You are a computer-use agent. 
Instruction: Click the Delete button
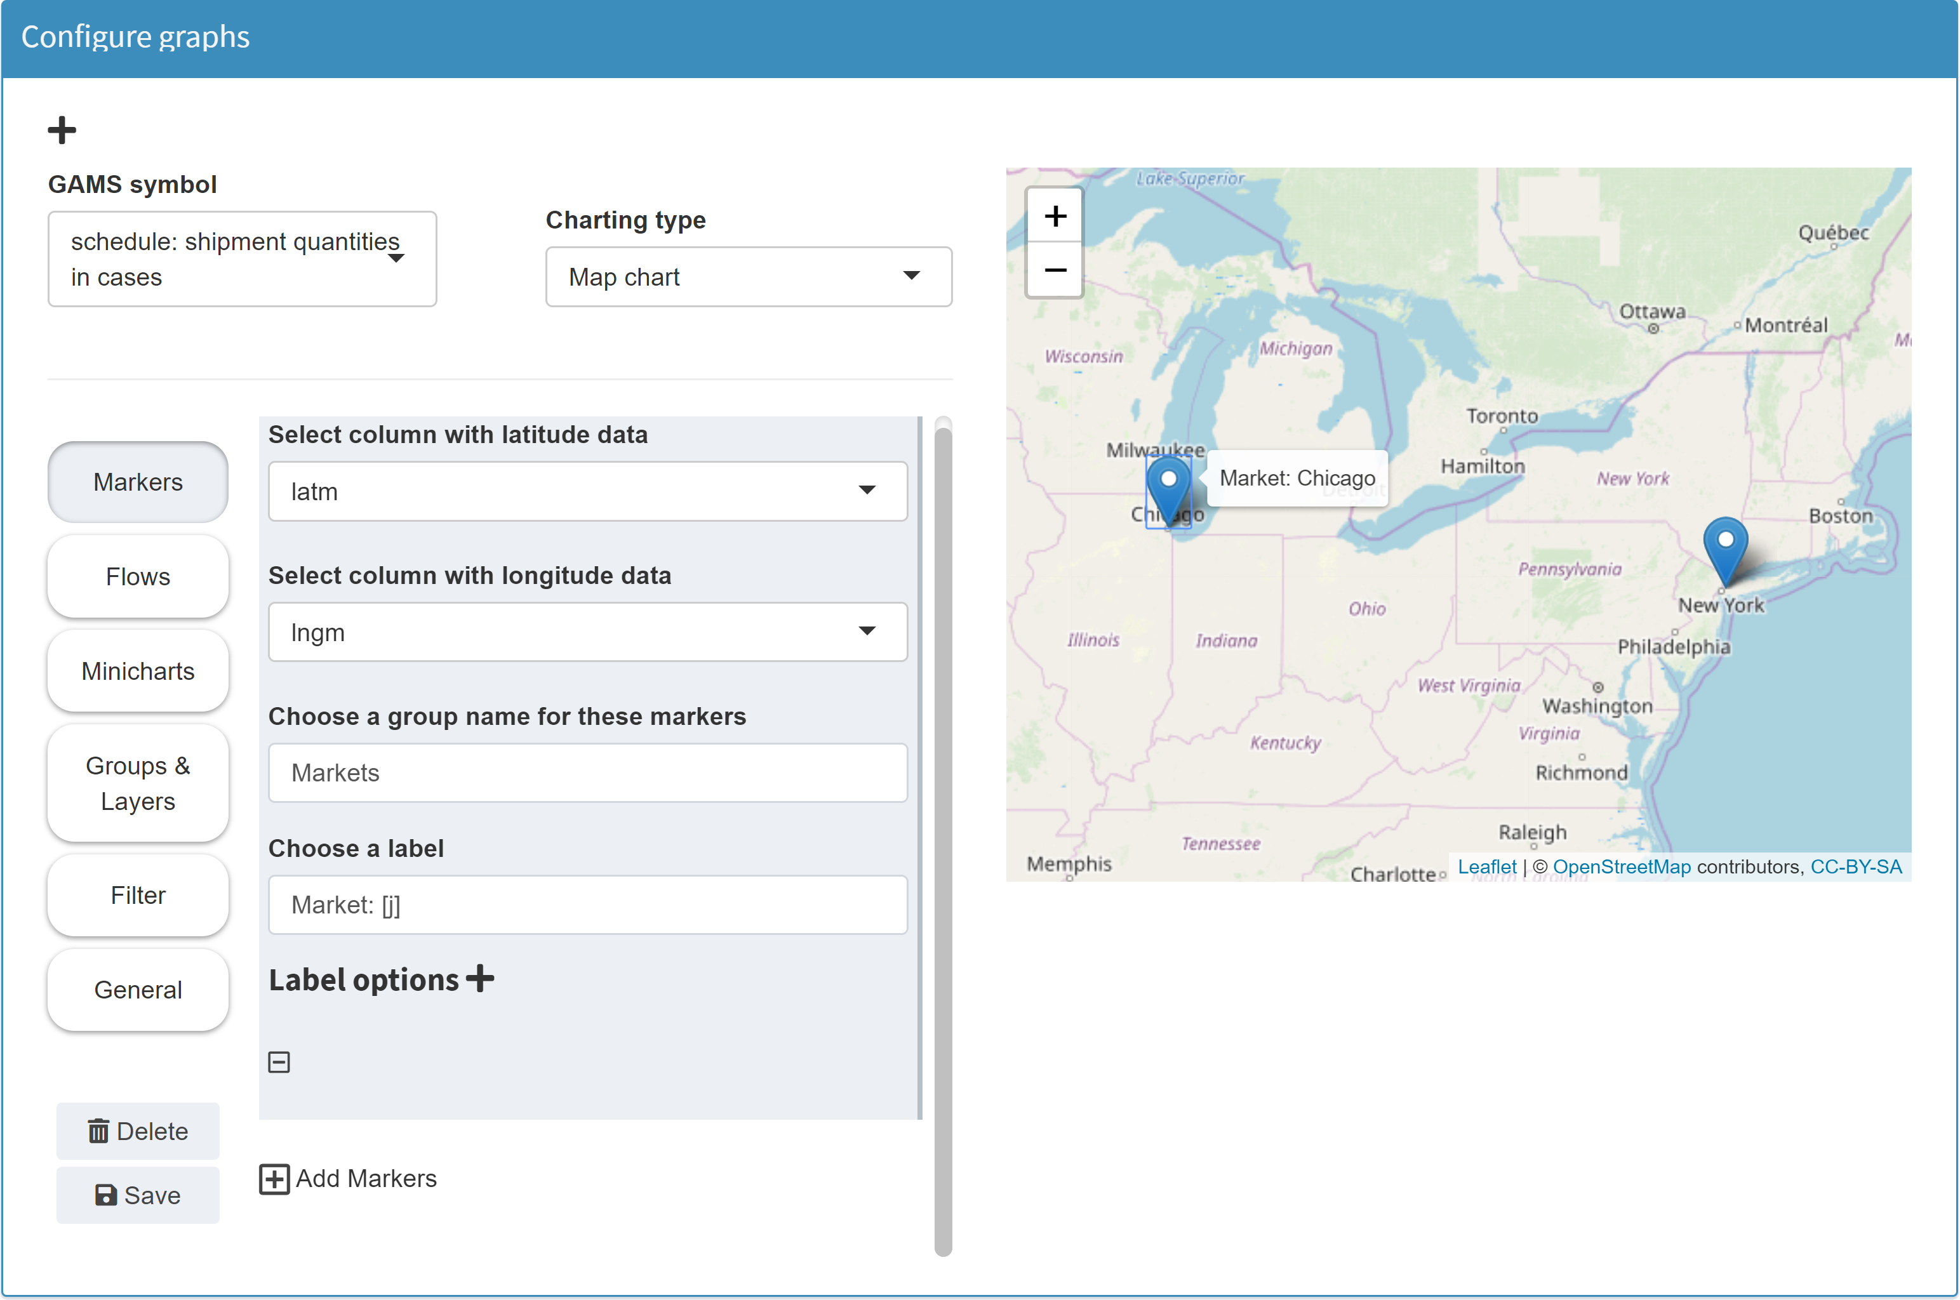tap(138, 1131)
